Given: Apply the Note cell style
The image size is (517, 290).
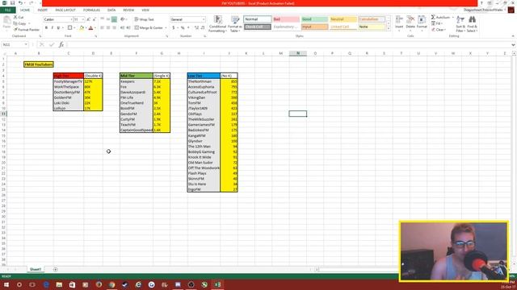Looking at the screenshot, I should point(372,27).
